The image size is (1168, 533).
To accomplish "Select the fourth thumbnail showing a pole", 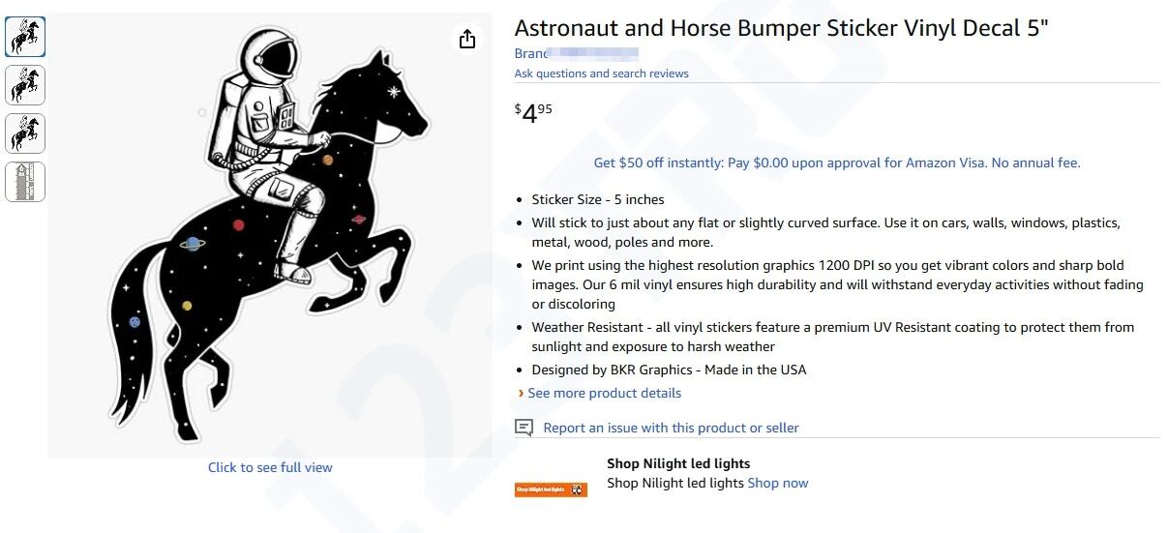I will click(25, 182).
